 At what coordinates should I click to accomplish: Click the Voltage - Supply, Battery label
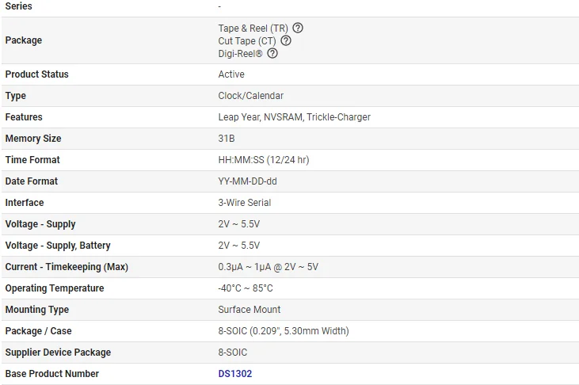point(58,246)
